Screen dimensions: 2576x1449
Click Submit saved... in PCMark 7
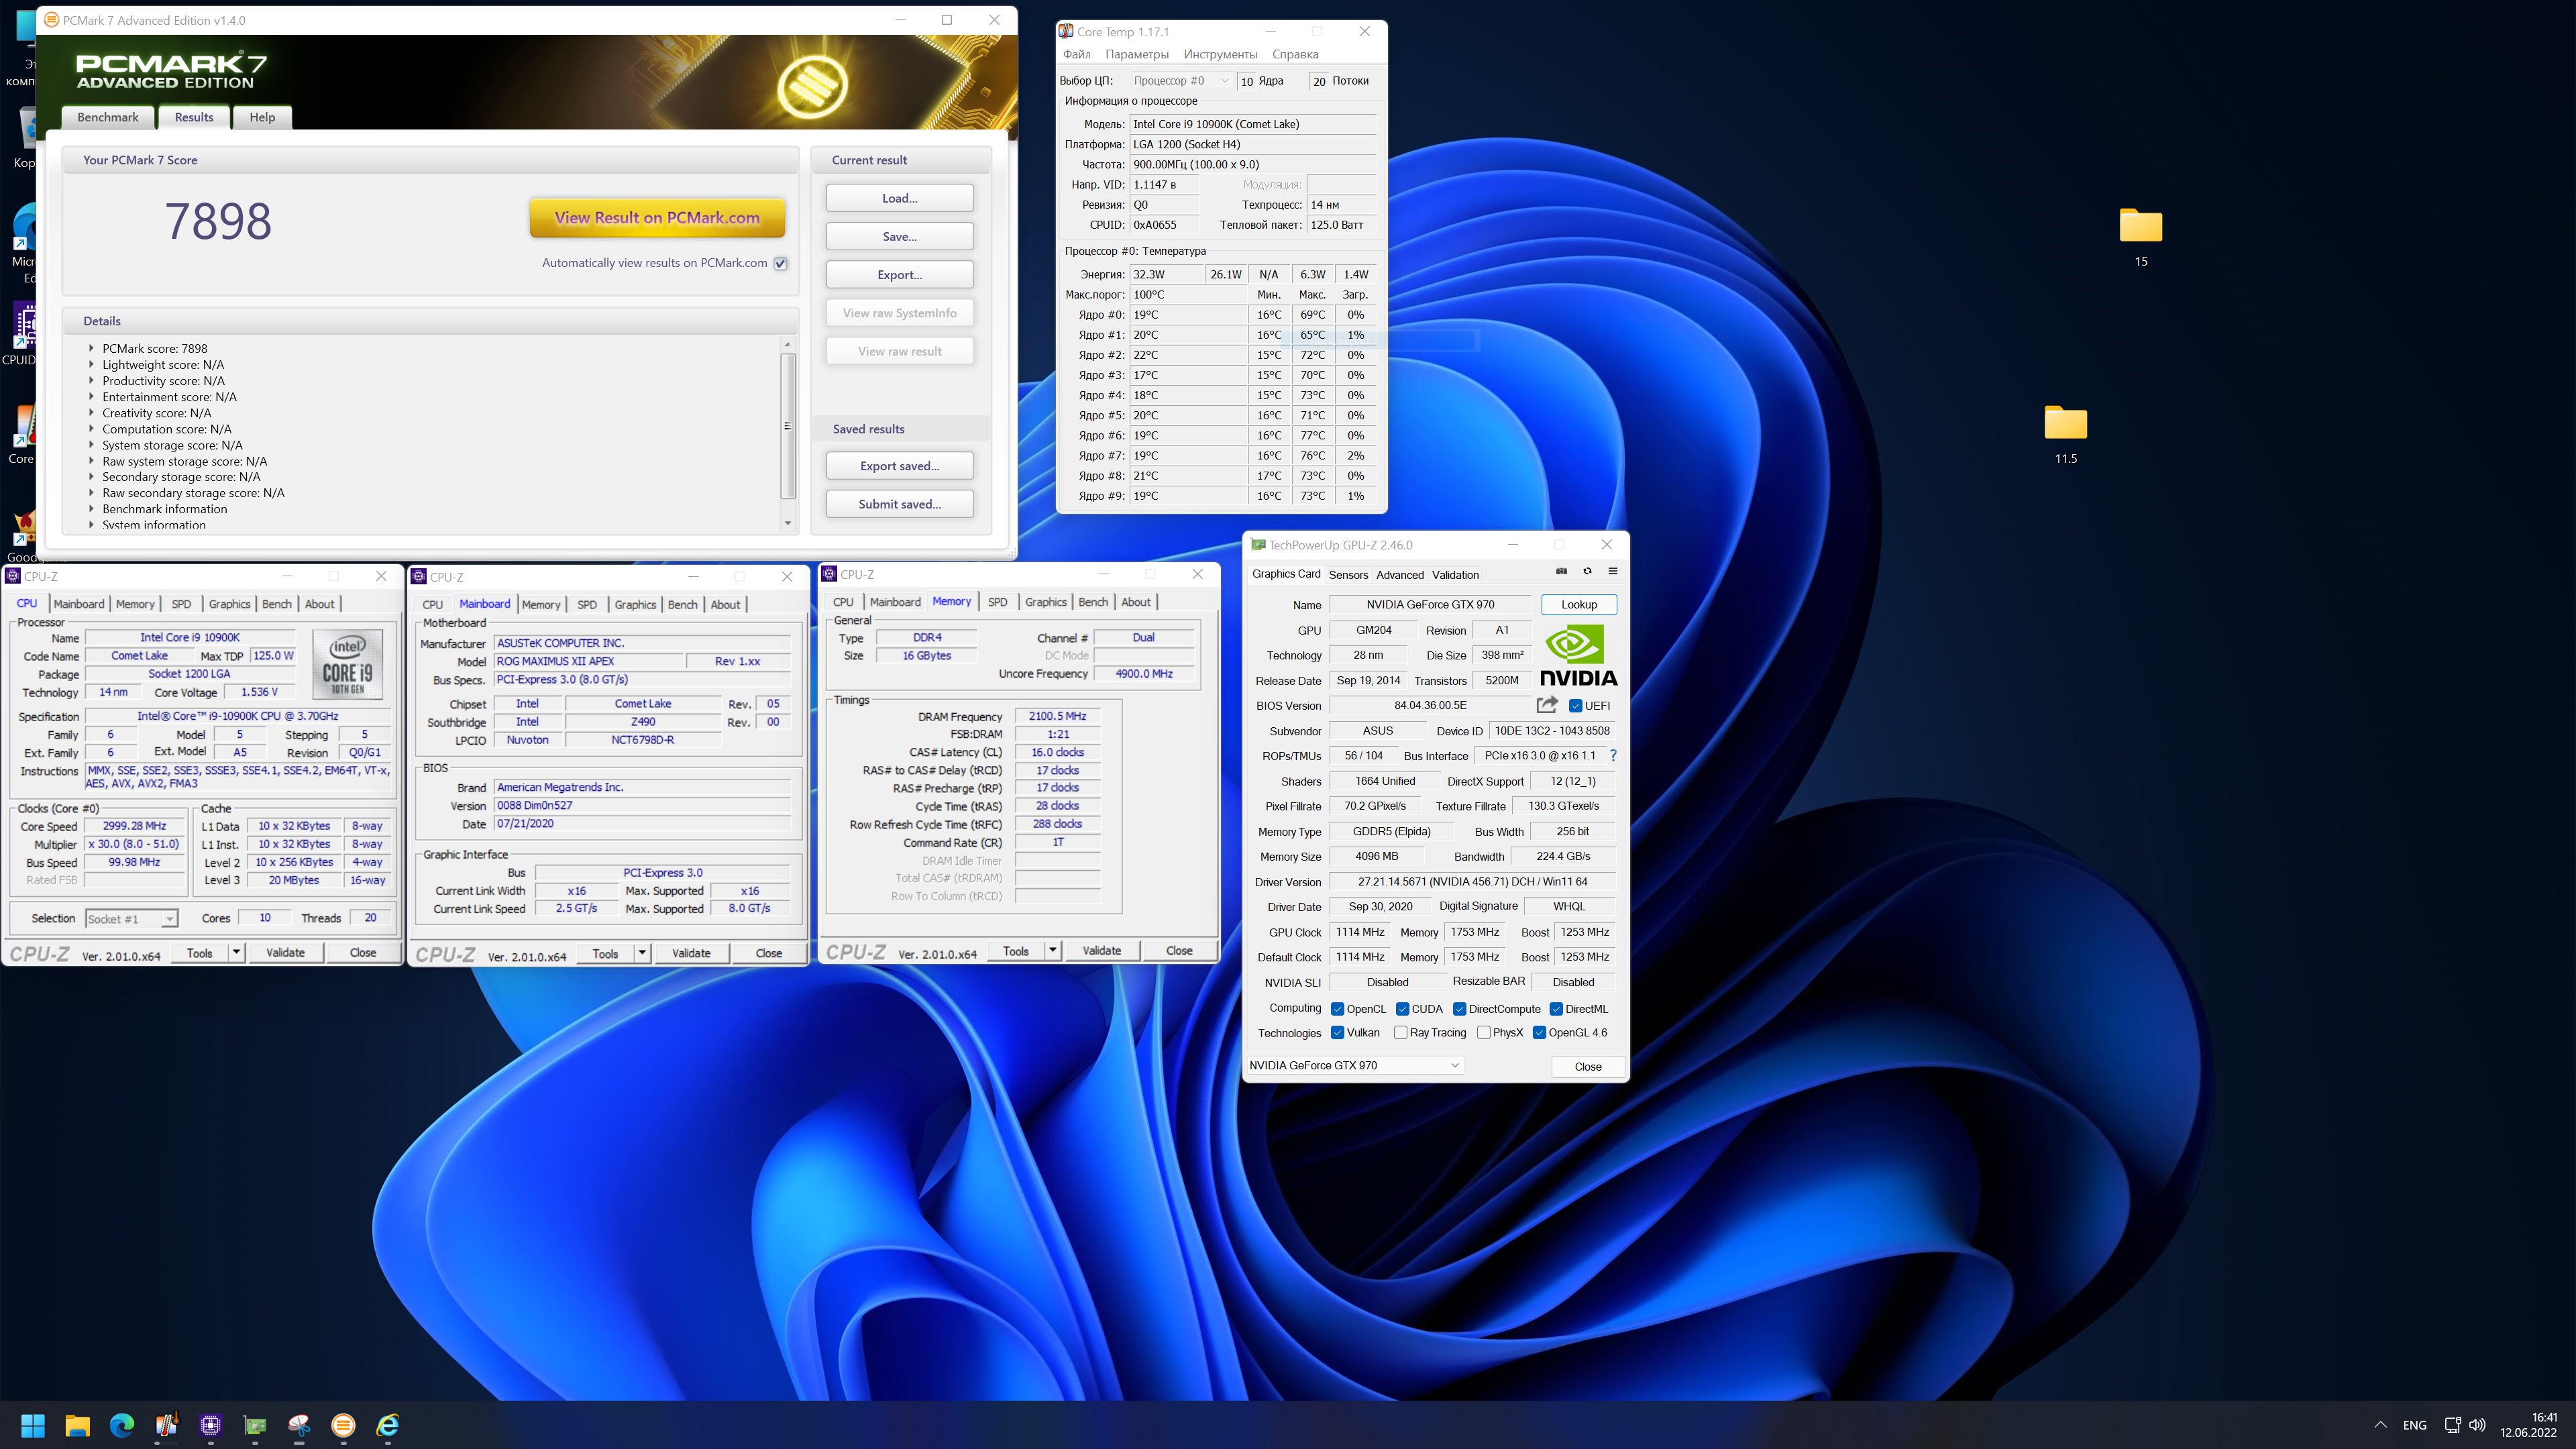click(x=899, y=504)
